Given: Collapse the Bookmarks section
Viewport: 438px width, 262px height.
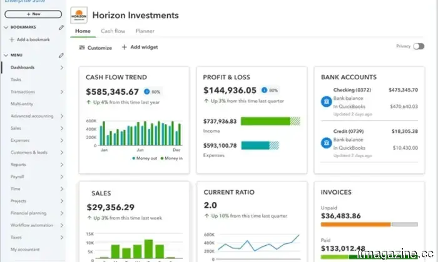Looking at the screenshot, I should click(5, 27).
